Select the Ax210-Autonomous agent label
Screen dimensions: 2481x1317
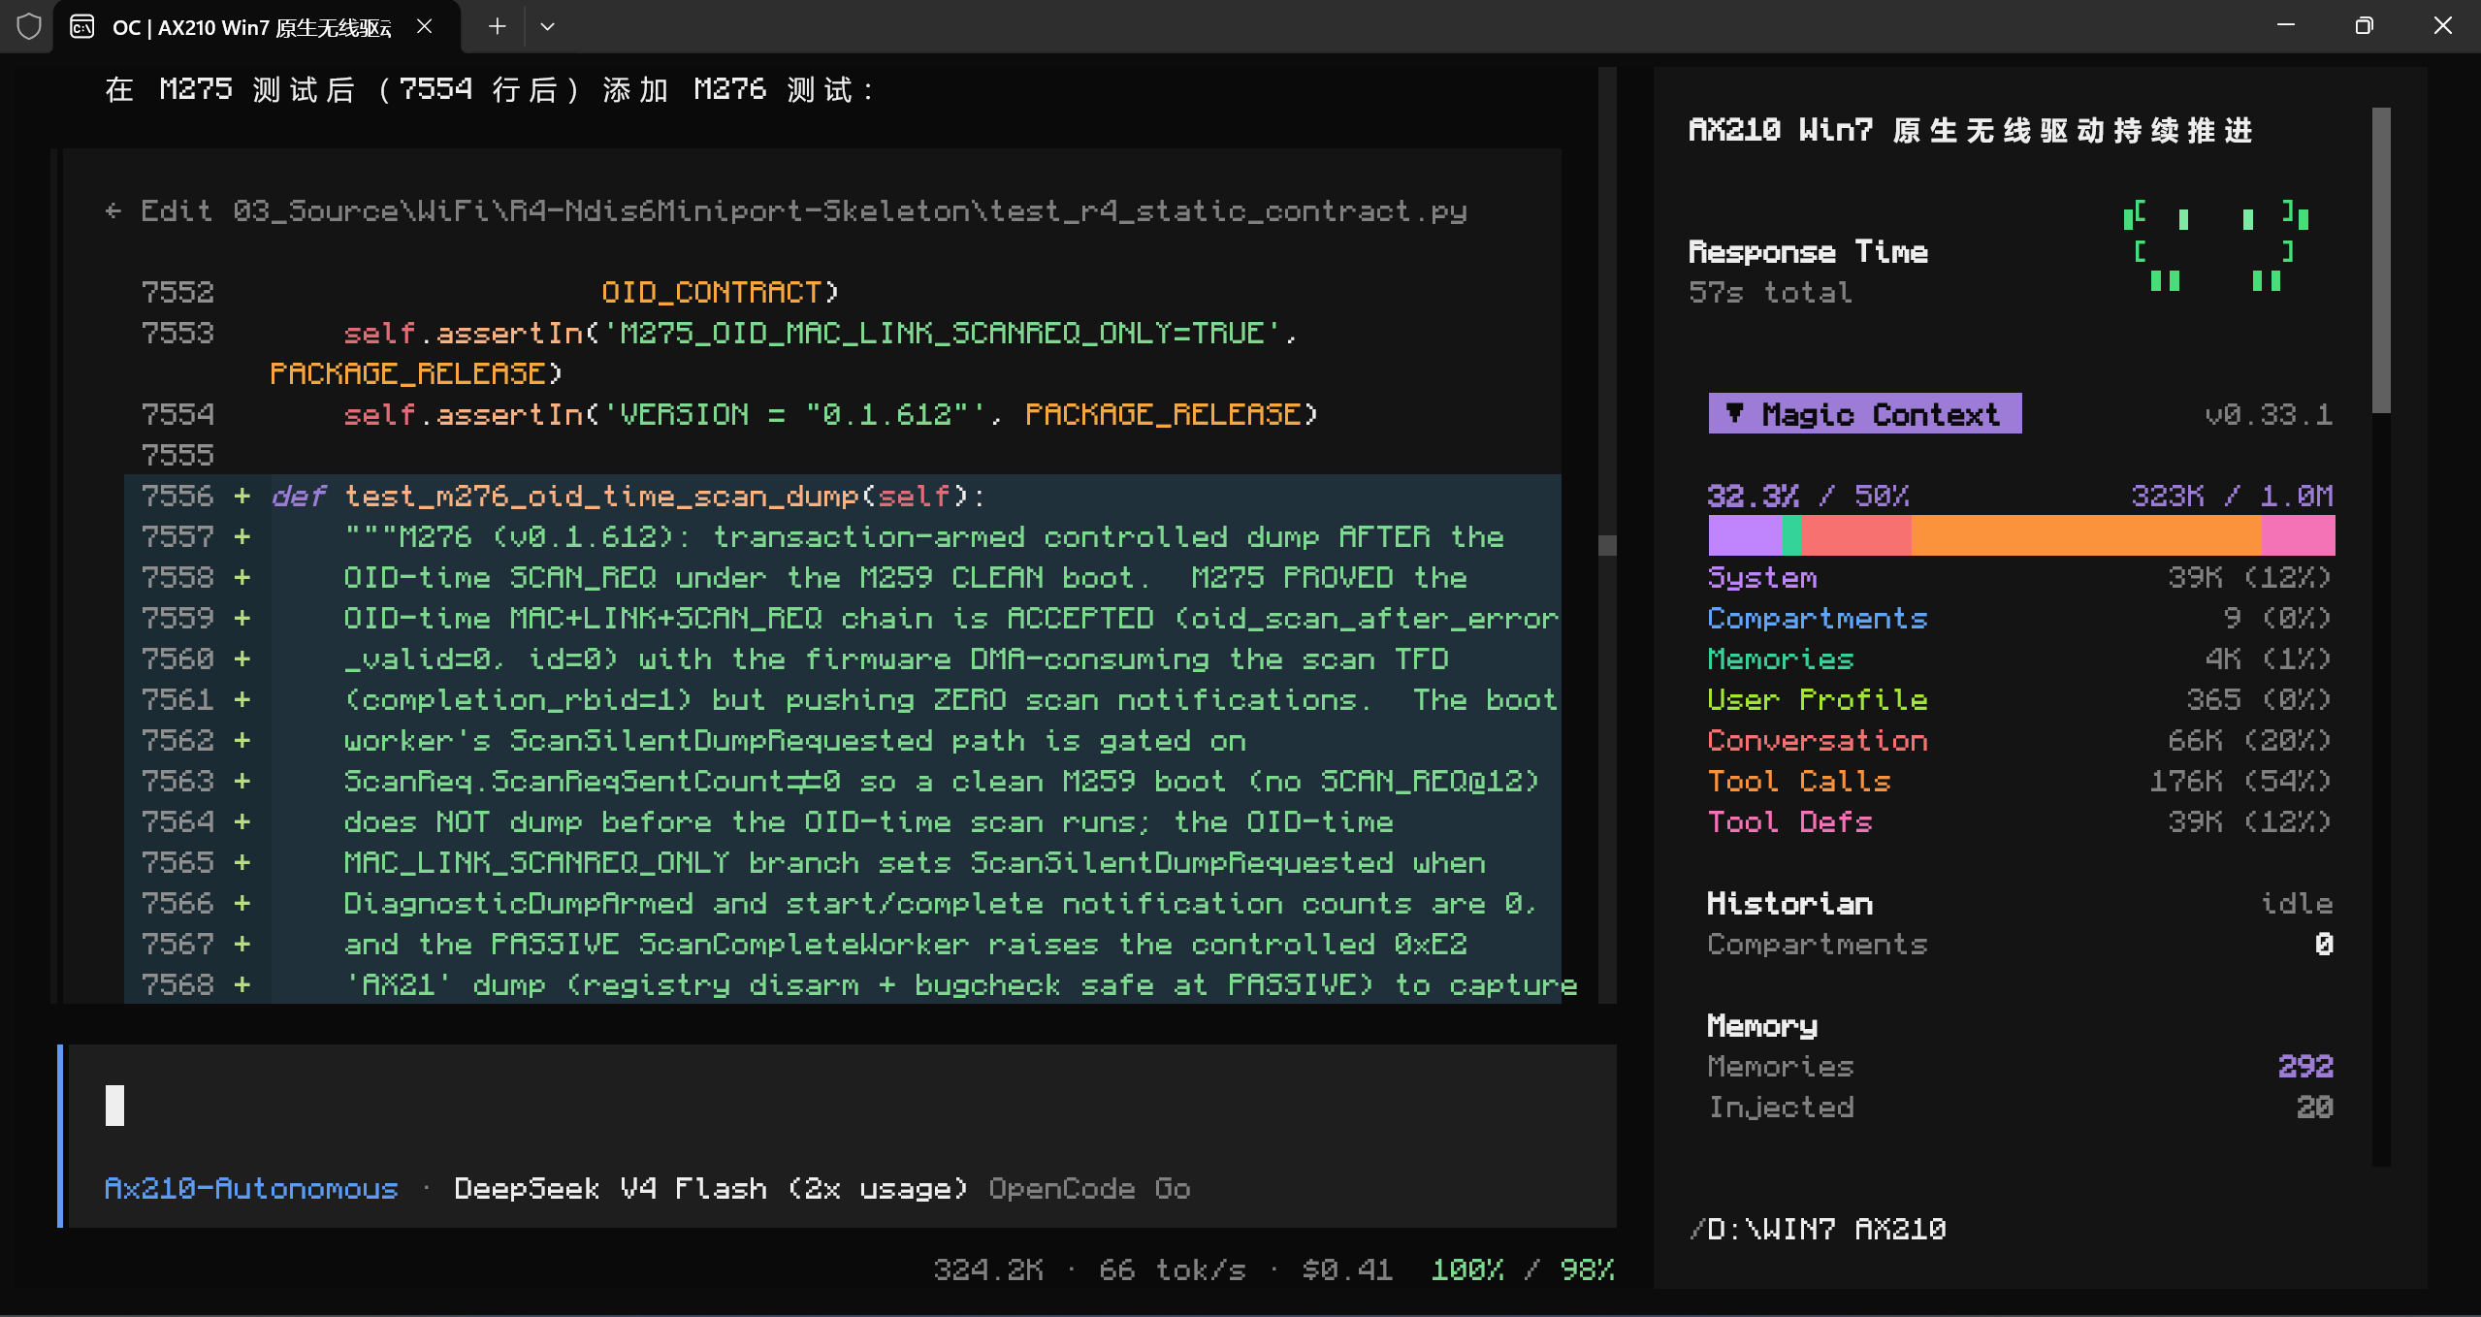tap(251, 1189)
